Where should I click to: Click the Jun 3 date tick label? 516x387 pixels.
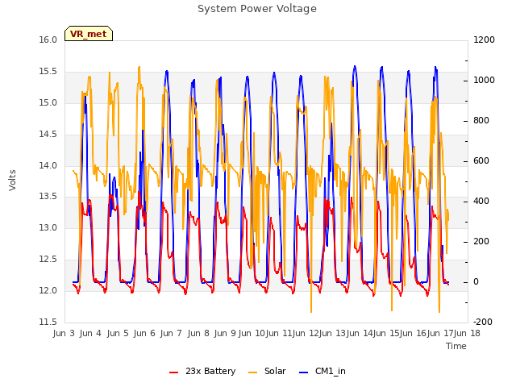(64, 333)
